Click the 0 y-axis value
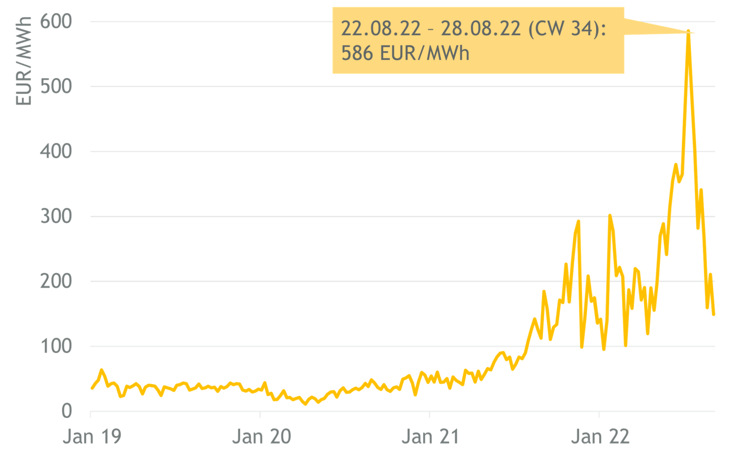Viewport: 752px width, 457px height. (67, 411)
